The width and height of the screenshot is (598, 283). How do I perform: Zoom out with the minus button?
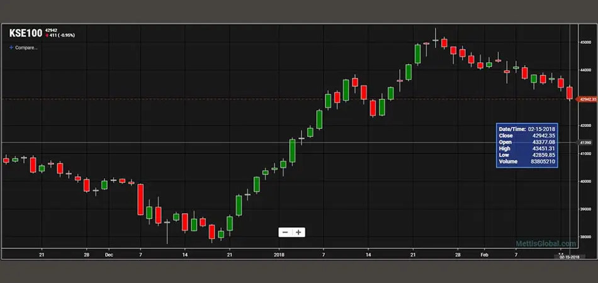285,232
